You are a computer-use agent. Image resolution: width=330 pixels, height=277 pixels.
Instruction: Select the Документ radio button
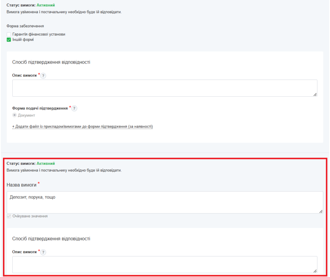tap(15, 115)
